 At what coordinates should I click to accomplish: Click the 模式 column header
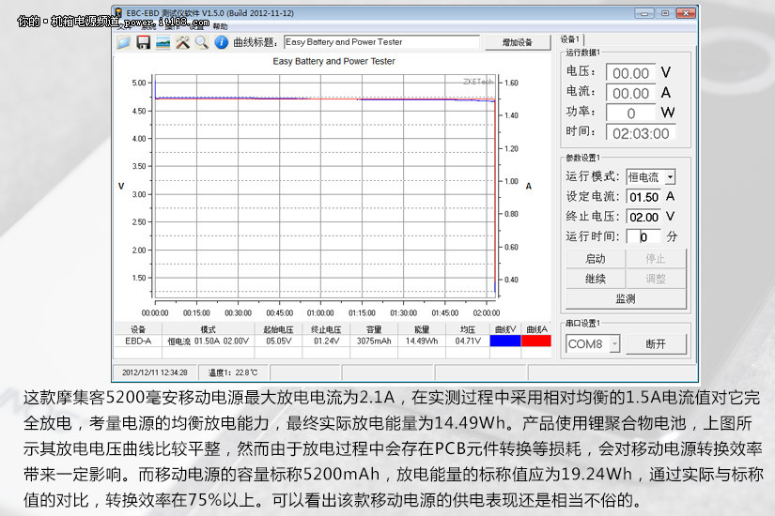pos(209,329)
